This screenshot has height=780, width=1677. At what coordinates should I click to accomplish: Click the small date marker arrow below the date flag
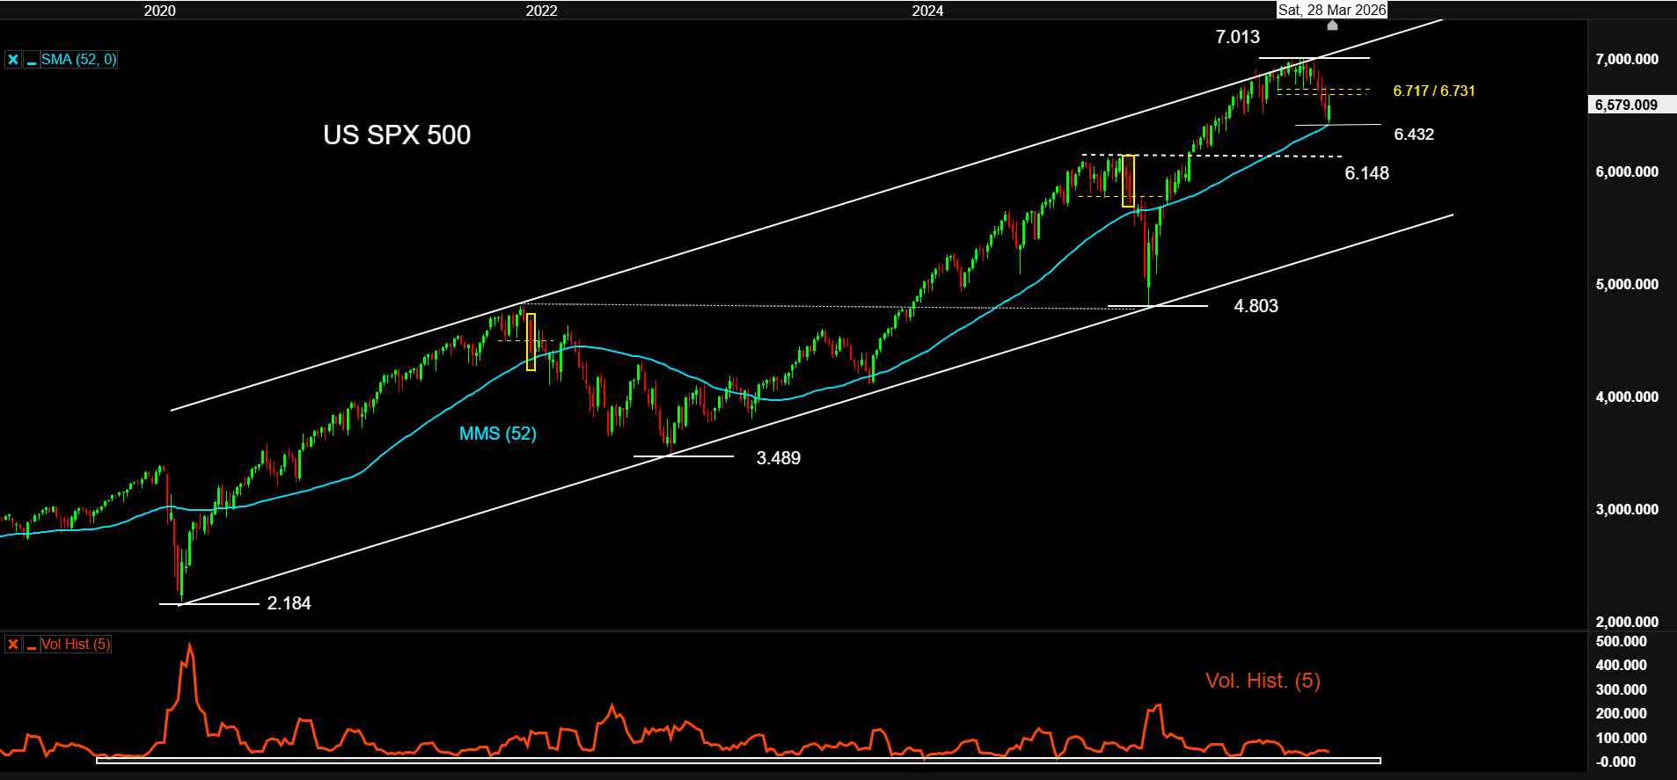point(1332,26)
